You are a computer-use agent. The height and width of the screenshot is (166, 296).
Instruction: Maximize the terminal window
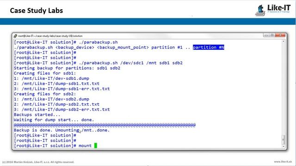(272, 35)
